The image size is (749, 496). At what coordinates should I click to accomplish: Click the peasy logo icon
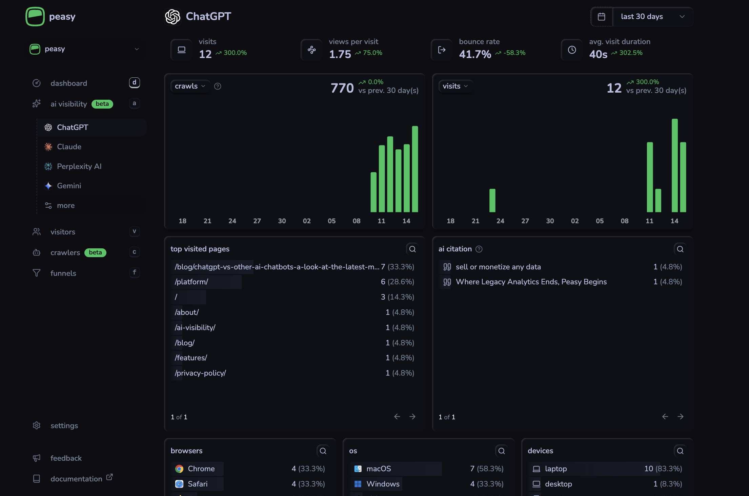35,16
